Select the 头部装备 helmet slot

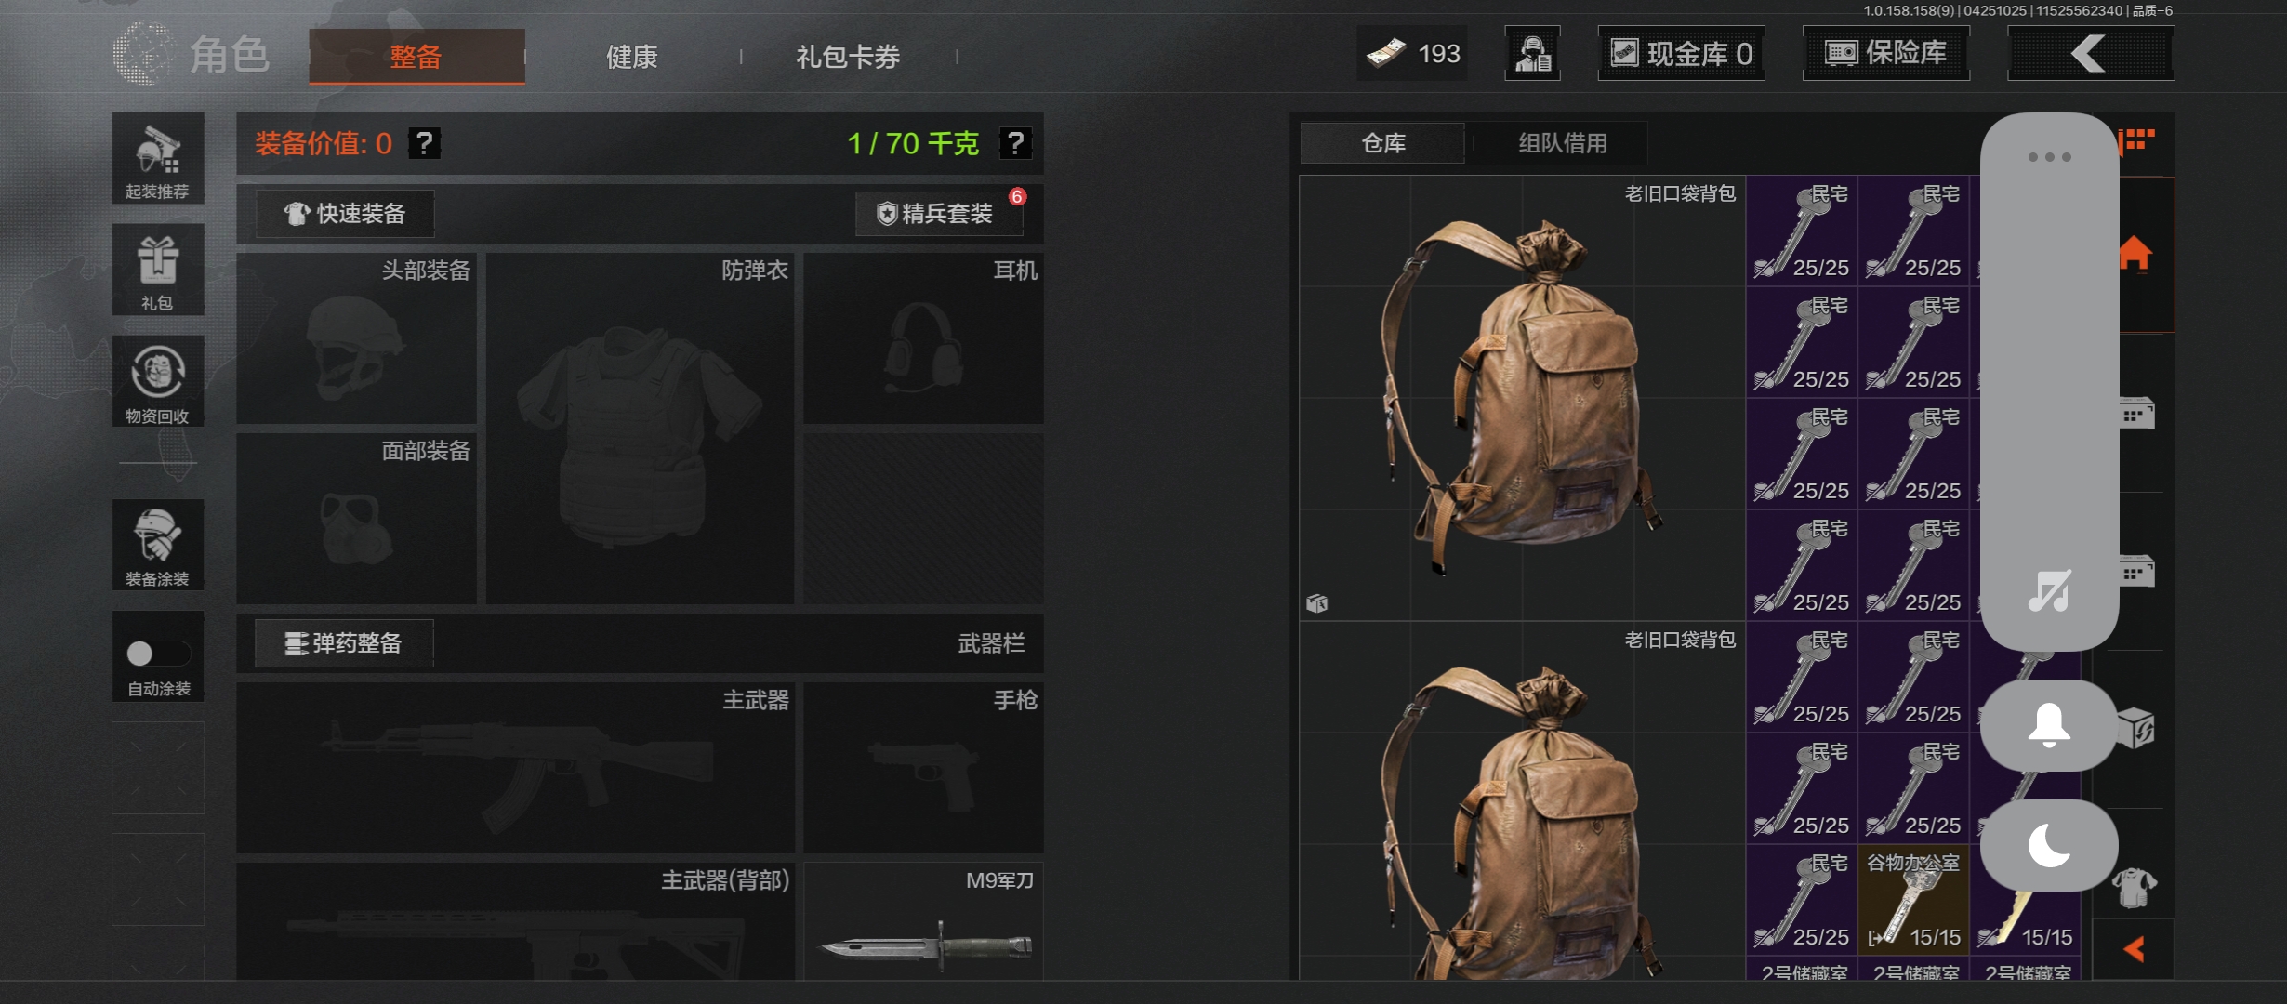357,338
